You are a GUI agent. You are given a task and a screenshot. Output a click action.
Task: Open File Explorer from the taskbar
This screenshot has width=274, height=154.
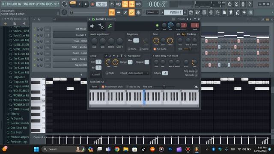coord(126,149)
